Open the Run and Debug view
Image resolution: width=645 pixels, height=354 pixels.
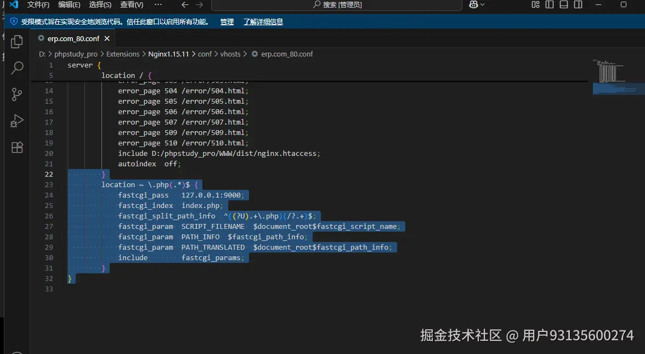point(17,121)
